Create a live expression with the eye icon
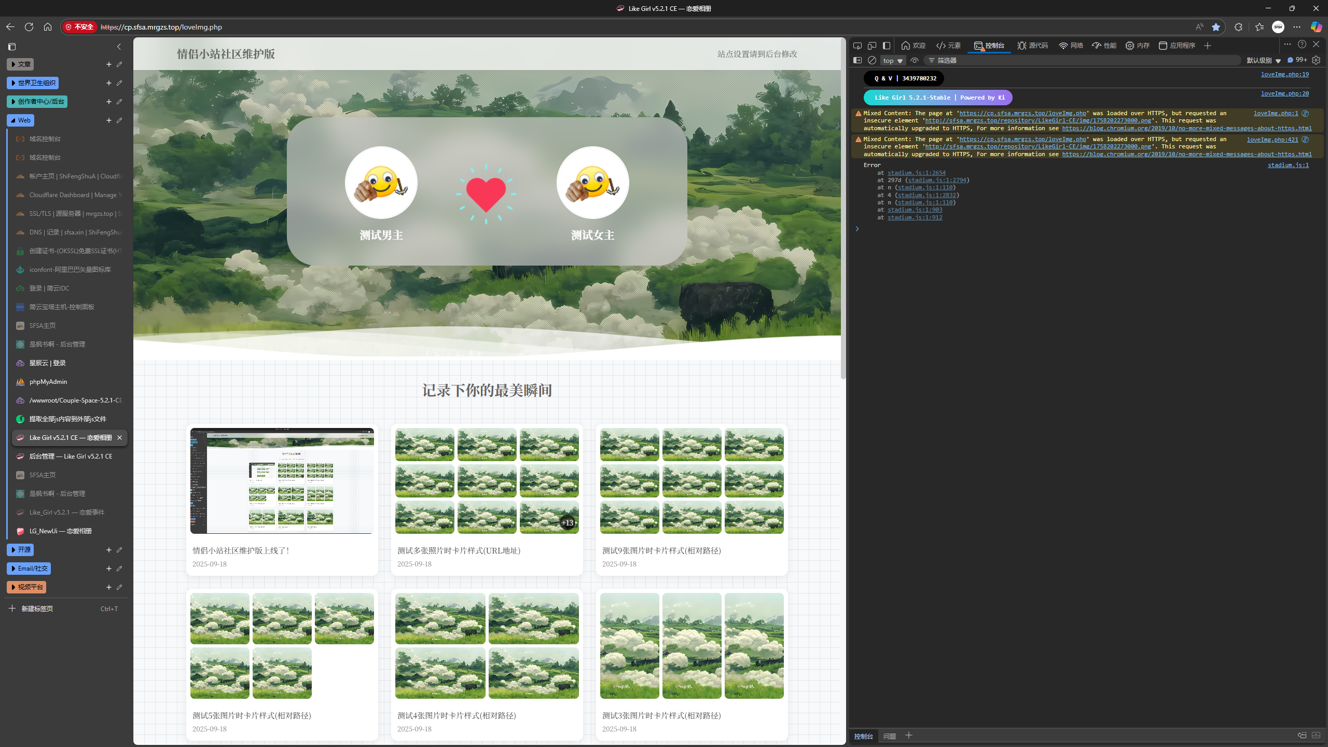This screenshot has height=747, width=1328. click(x=915, y=60)
